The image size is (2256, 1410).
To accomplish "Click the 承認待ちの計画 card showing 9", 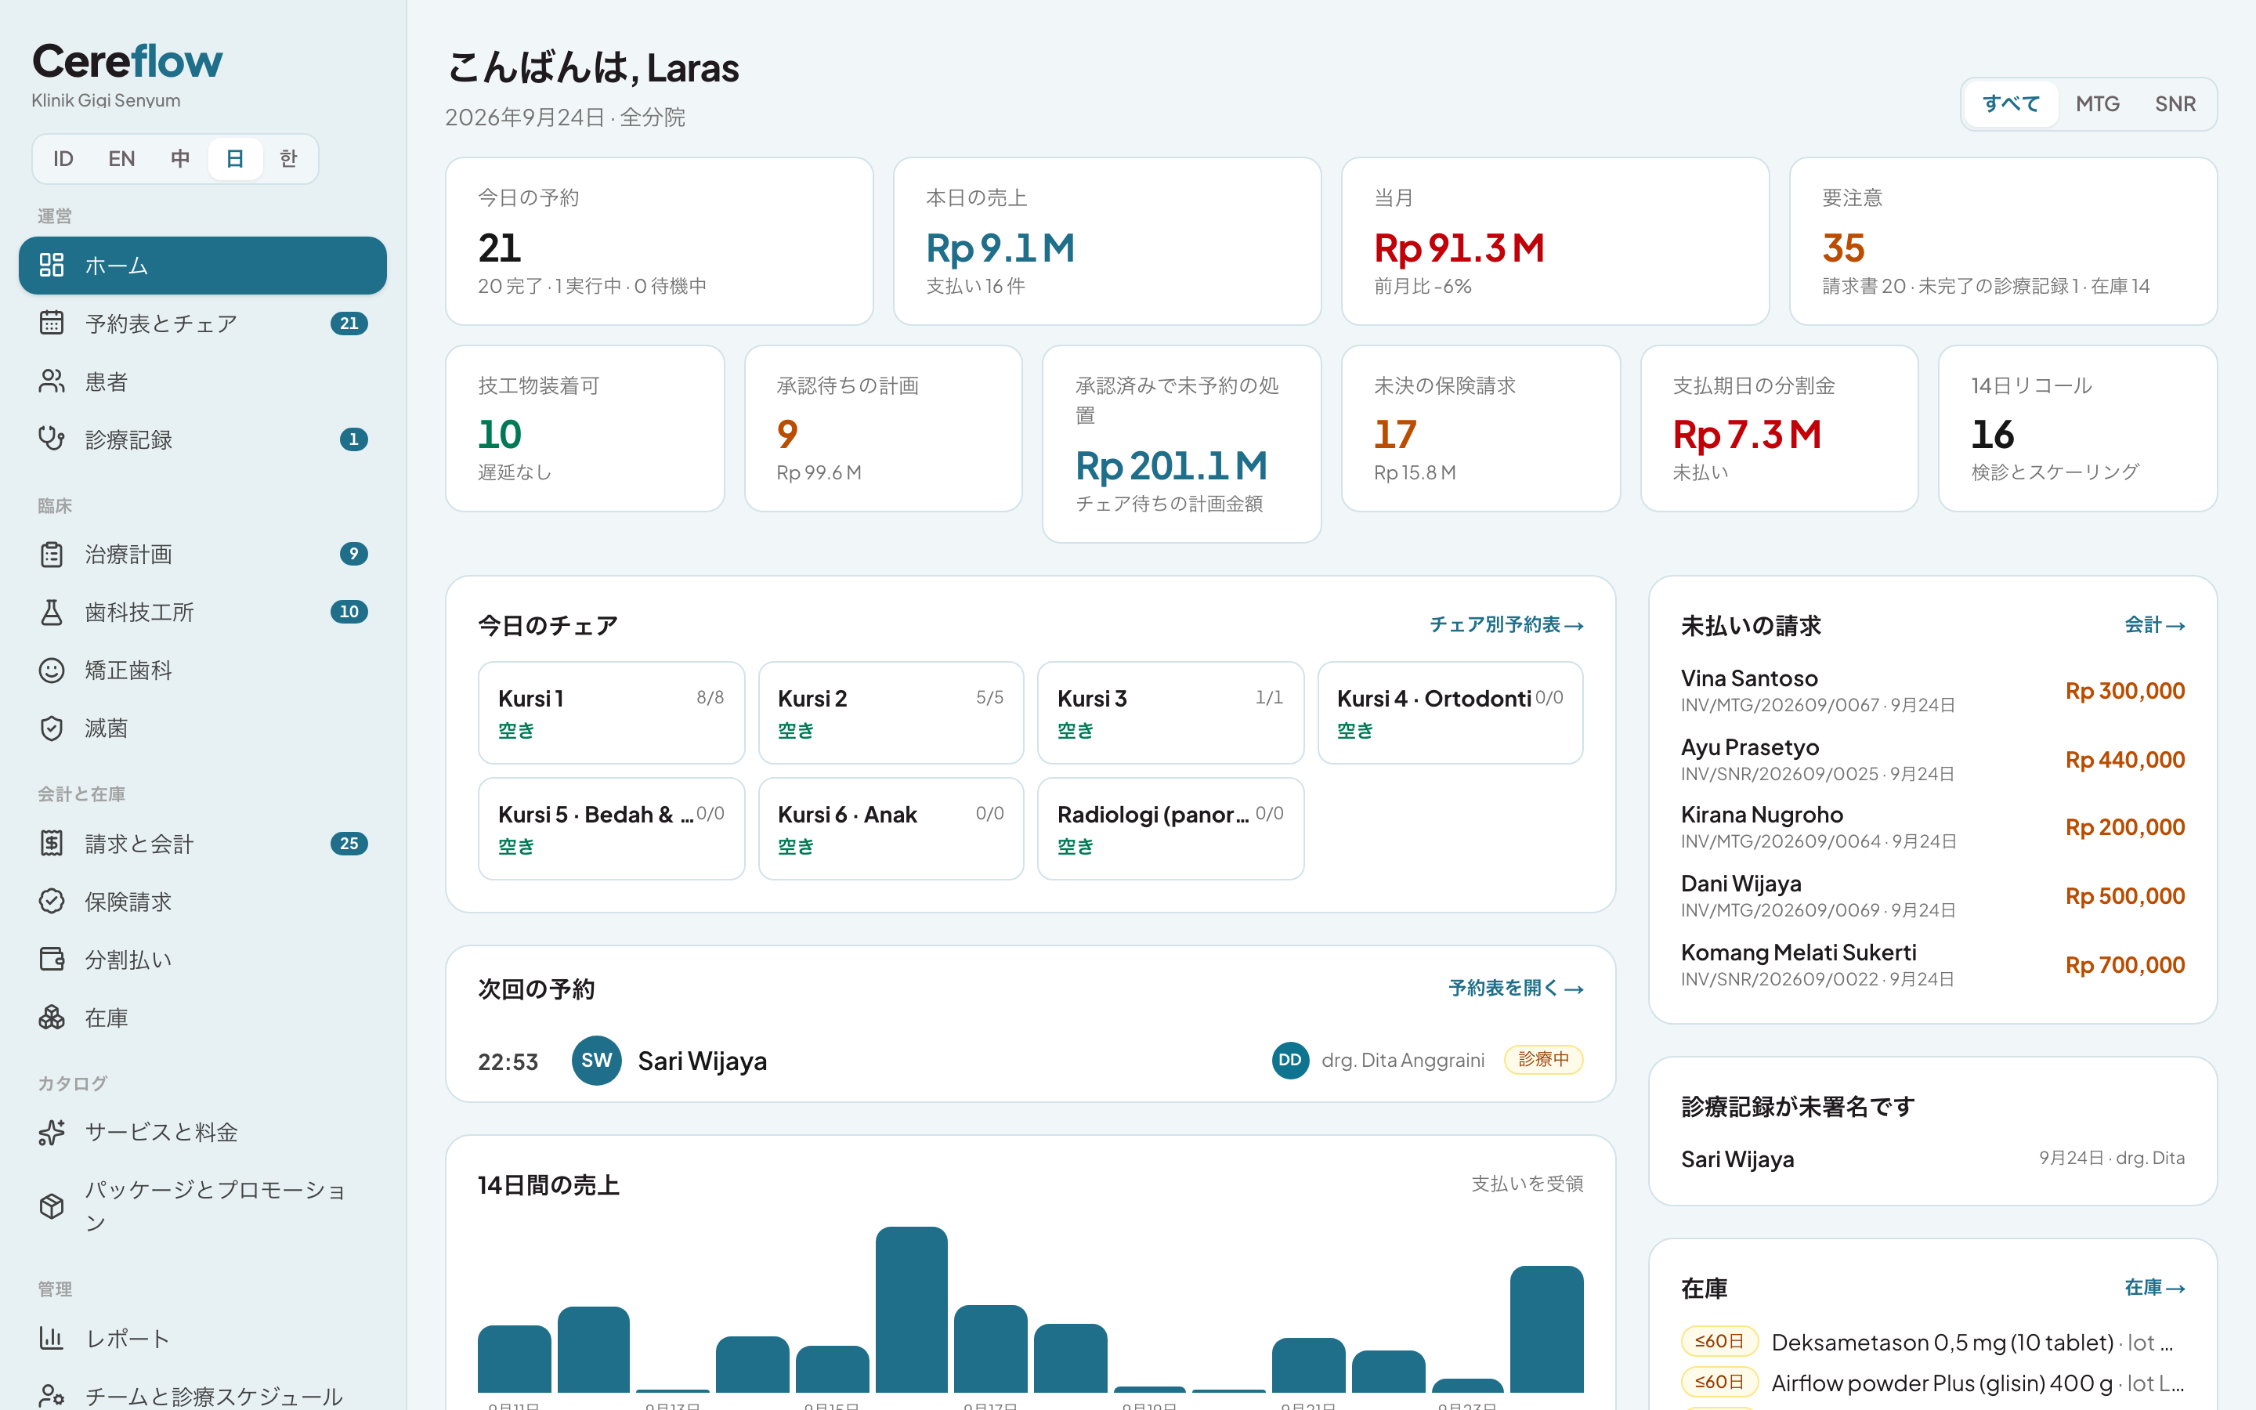I will 883,429.
